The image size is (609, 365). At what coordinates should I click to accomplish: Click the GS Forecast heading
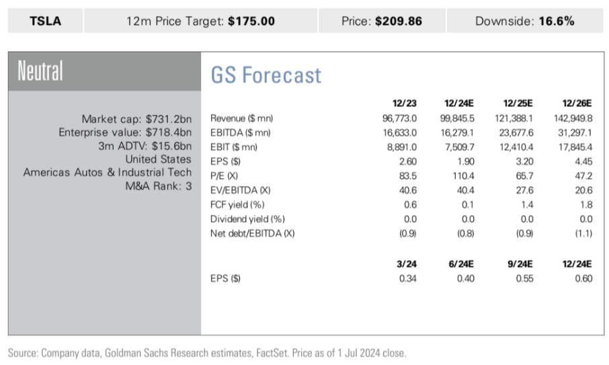click(266, 75)
